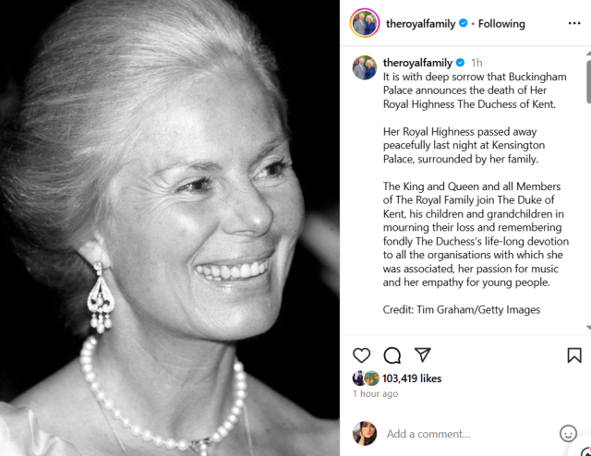The width and height of the screenshot is (591, 456).
Task: Open theroyalfamily profile from the header username
Action: coord(420,24)
